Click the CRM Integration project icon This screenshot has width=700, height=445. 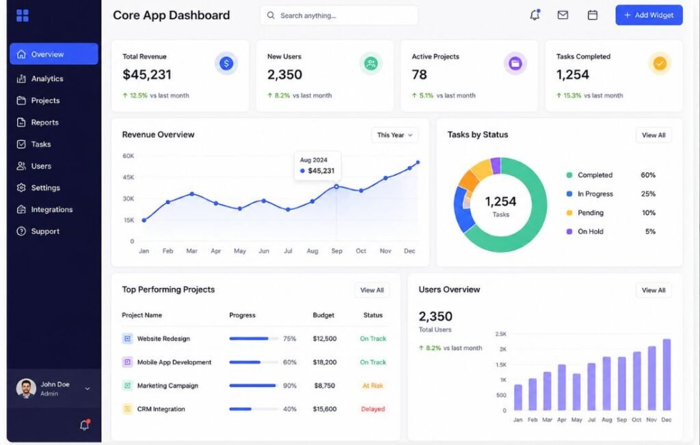point(127,409)
